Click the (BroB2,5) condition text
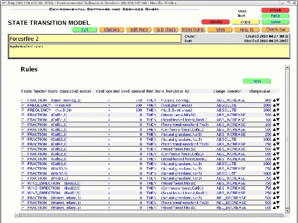 pos(72,188)
